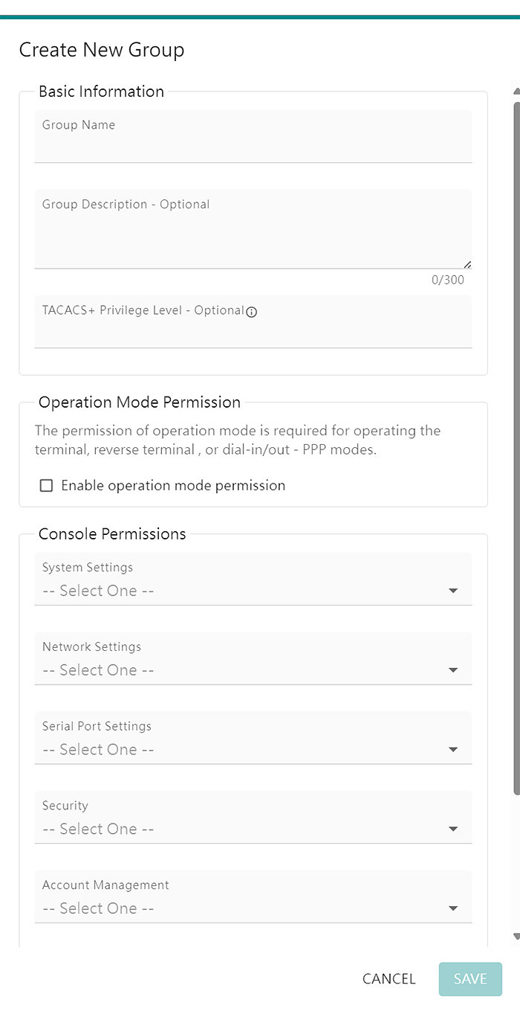Image resolution: width=520 pixels, height=1020 pixels.
Task: Click the CANCEL button
Action: [x=389, y=979]
